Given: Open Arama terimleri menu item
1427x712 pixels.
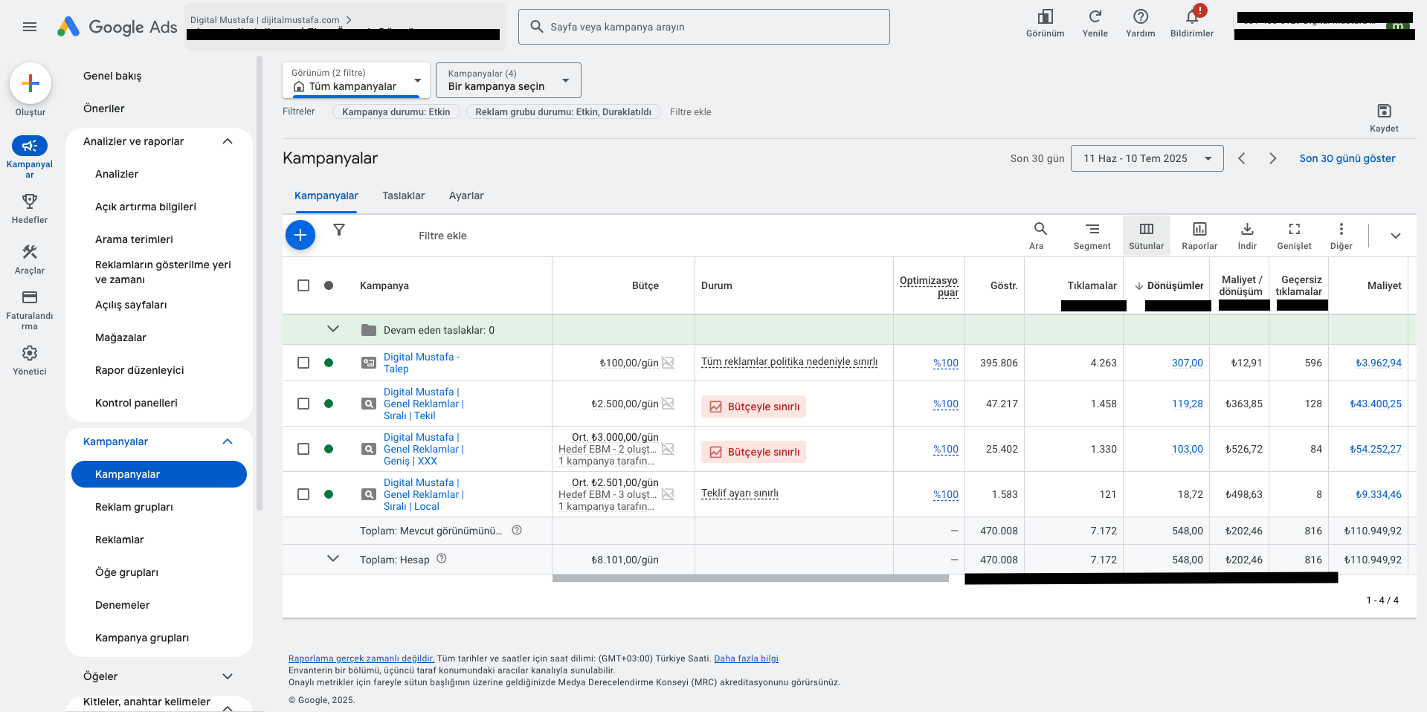Looking at the screenshot, I should (x=134, y=239).
